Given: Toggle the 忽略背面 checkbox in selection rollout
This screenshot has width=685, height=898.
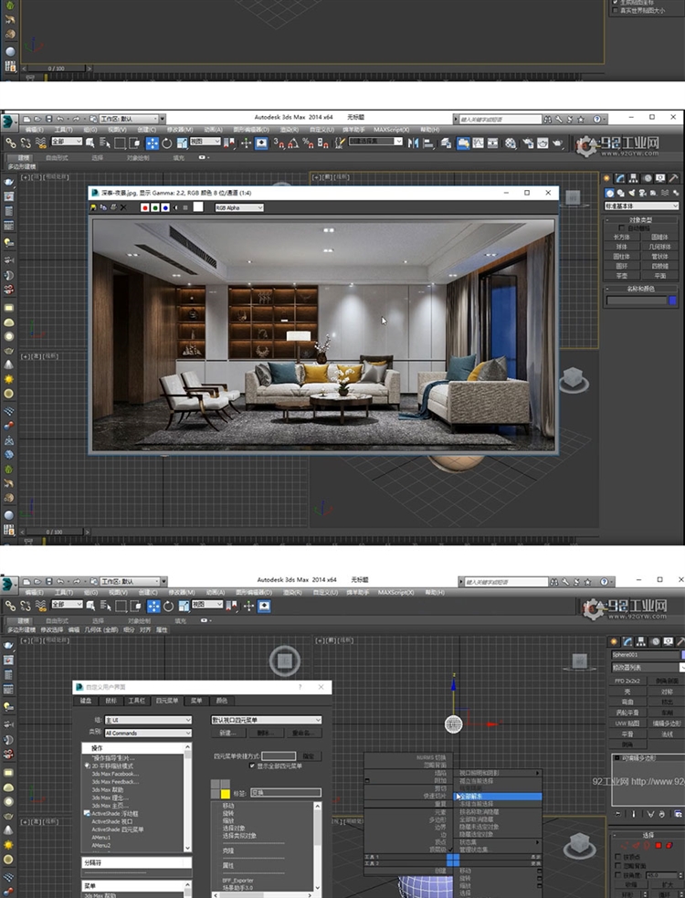Looking at the screenshot, I should 618,865.
